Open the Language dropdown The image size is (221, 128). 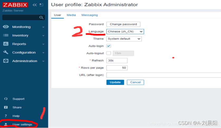(x=125, y=32)
